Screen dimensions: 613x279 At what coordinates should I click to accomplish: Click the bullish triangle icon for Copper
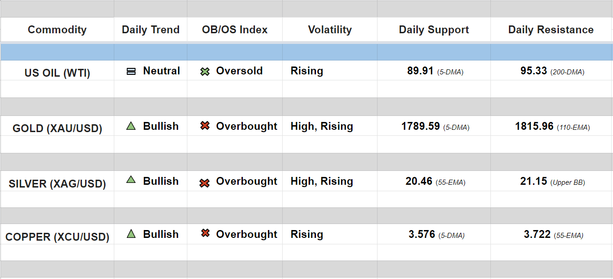point(131,234)
